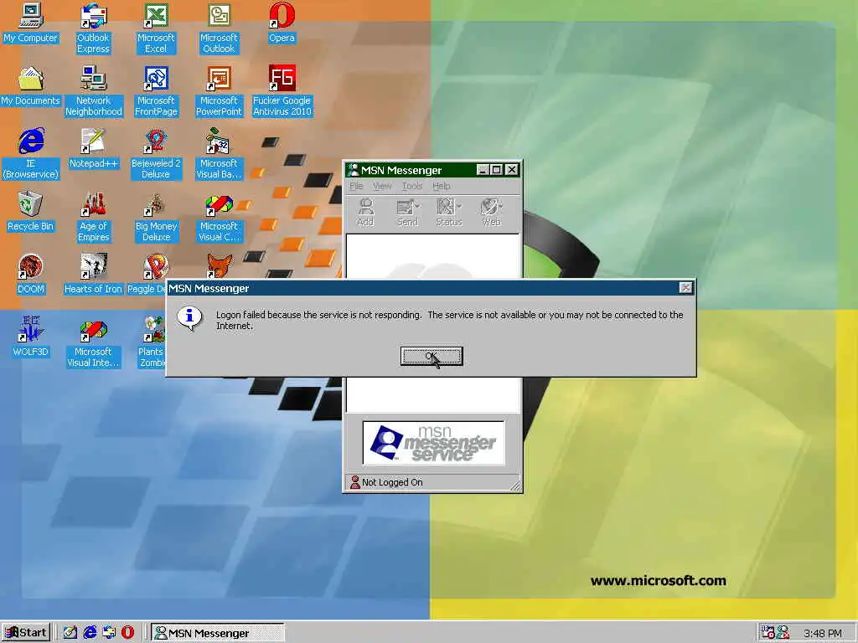The width and height of the screenshot is (858, 643).
Task: Open the Help menu in MSN Messenger
Action: point(441,186)
